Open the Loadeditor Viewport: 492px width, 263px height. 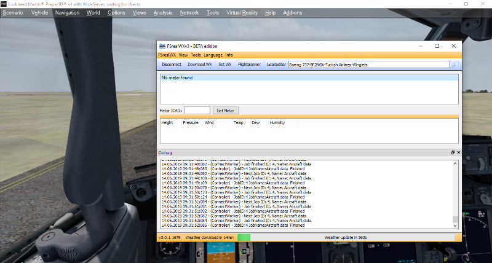tap(276, 65)
